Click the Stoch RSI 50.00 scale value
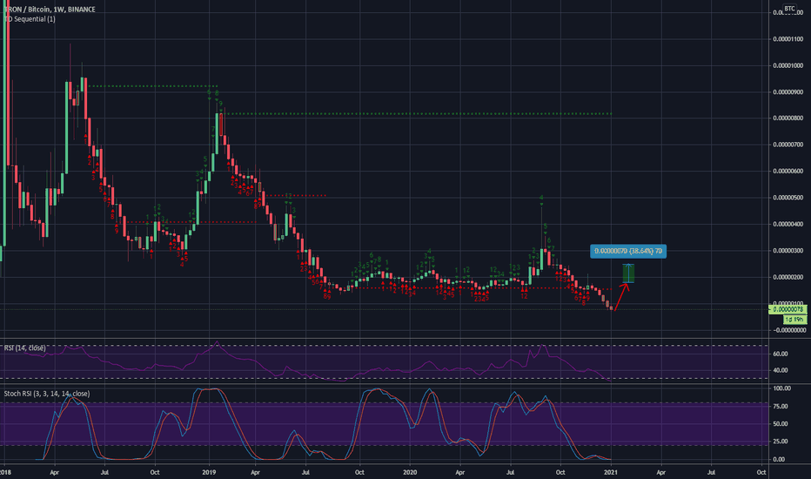The width and height of the screenshot is (811, 479). pyautogui.click(x=781, y=424)
